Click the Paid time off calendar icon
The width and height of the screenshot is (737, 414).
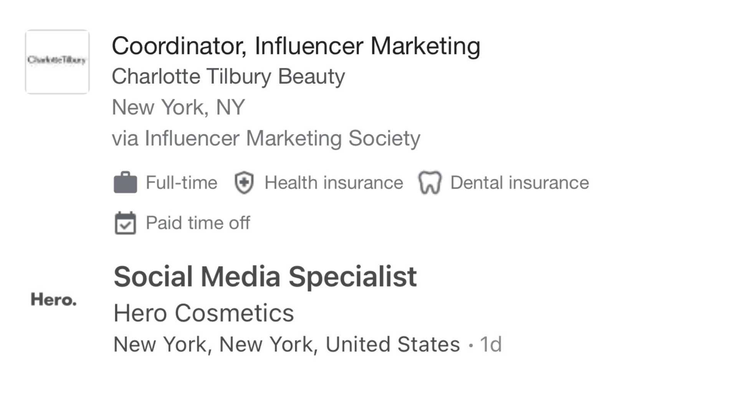tap(125, 223)
